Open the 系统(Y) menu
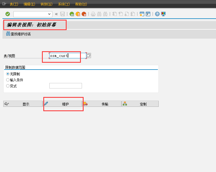 tap(64, 4)
